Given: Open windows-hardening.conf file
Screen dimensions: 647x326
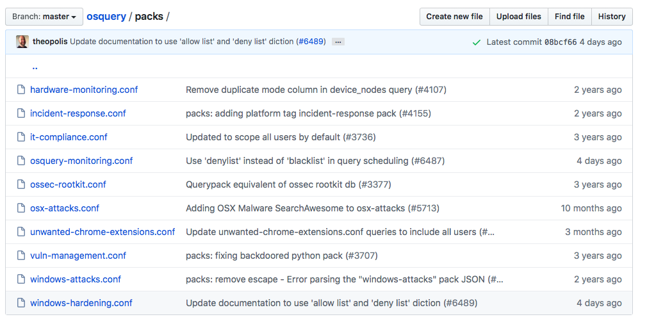Looking at the screenshot, I should coord(81,303).
